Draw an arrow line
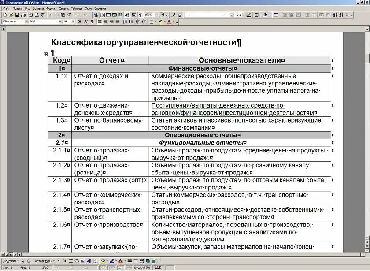This screenshot has width=370, height=271. coord(65,261)
